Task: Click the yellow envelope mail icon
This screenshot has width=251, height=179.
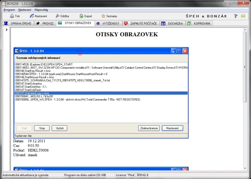Action: coord(243,16)
